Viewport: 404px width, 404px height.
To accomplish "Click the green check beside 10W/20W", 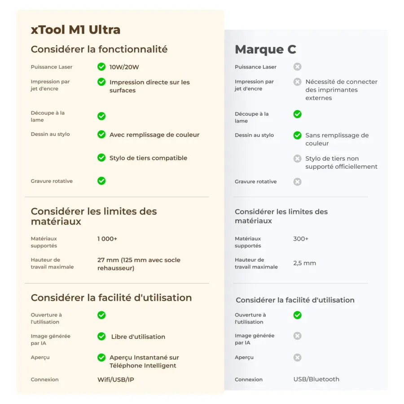I will 101,67.
